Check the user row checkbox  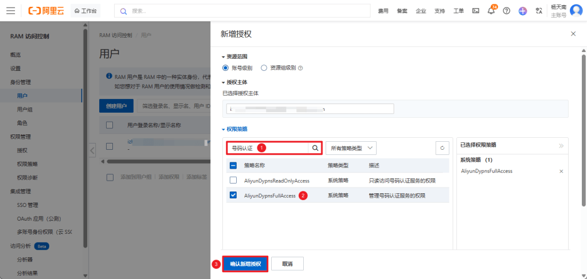pyautogui.click(x=109, y=146)
